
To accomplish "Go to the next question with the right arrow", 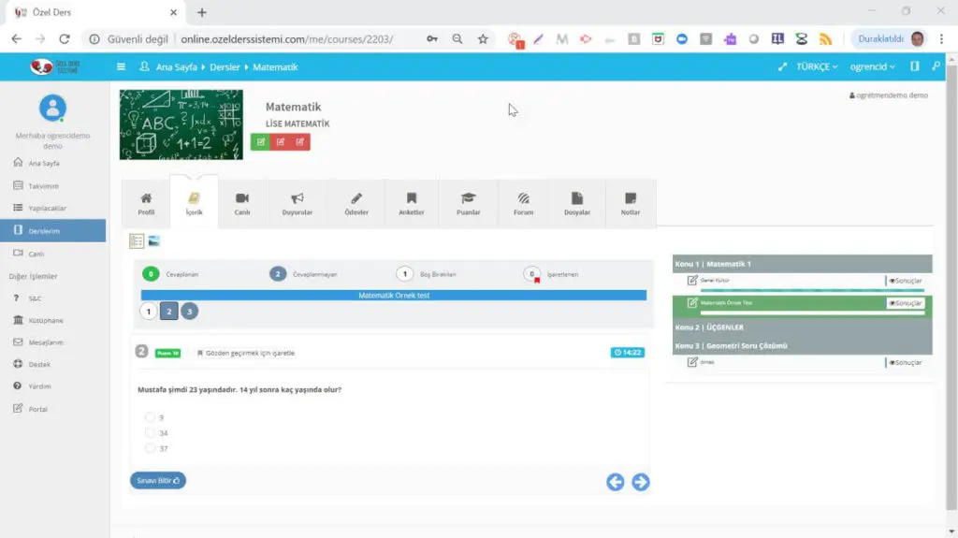I will (641, 482).
